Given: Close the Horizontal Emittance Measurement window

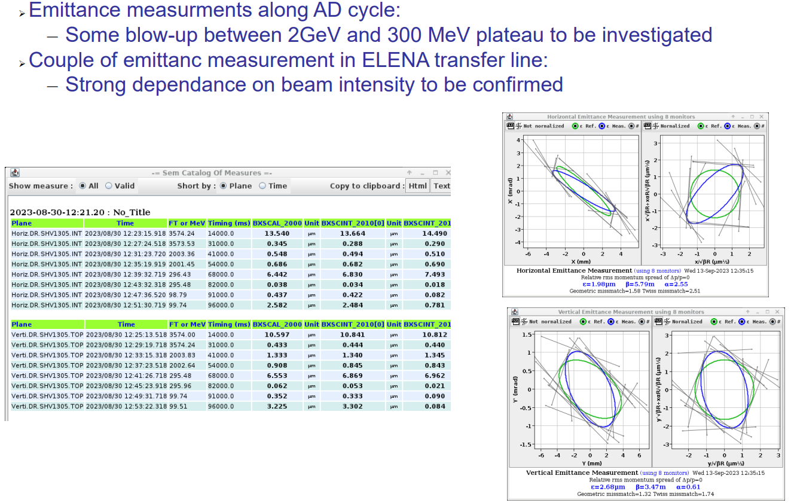Looking at the screenshot, I should (x=761, y=117).
